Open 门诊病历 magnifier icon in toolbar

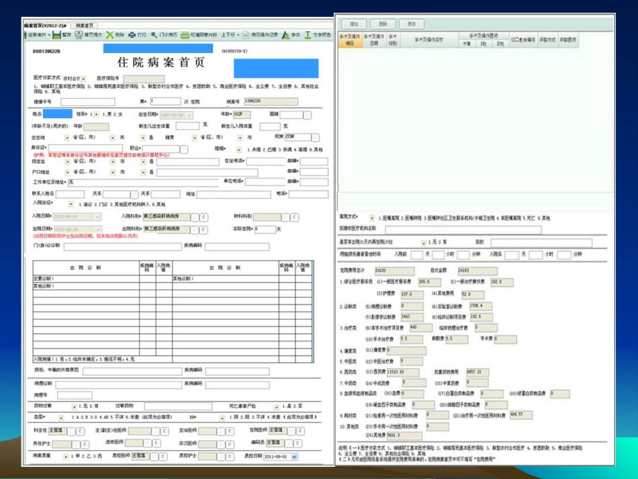click(x=154, y=34)
